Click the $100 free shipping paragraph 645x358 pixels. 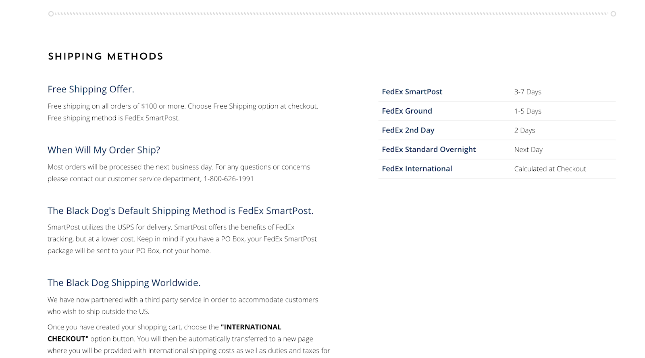[x=183, y=112]
